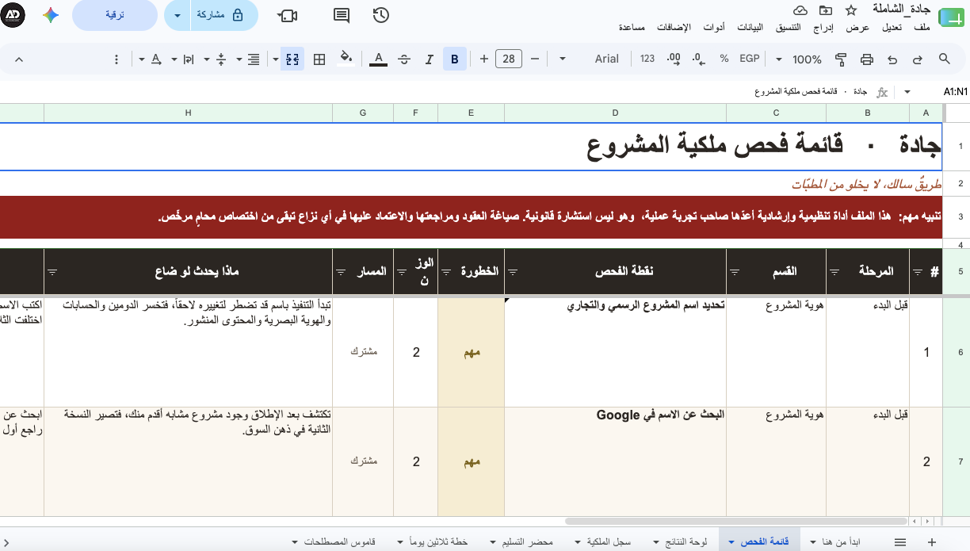Check the cloud document status icon

(800, 10)
